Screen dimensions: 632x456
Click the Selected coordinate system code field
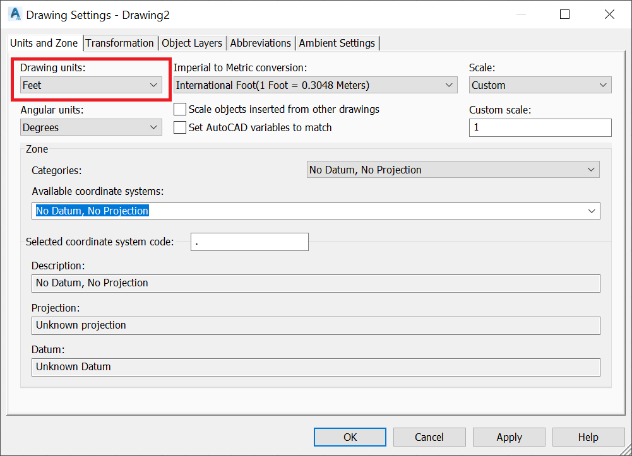pos(249,242)
